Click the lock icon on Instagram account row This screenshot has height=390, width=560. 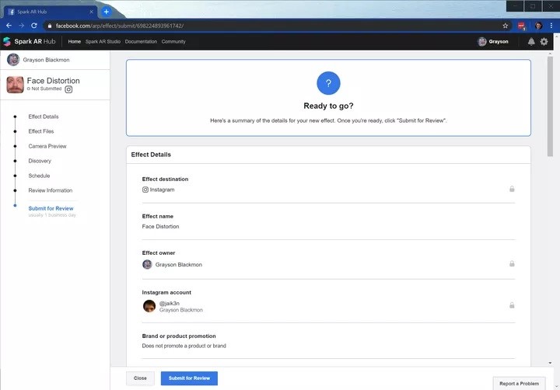point(512,305)
